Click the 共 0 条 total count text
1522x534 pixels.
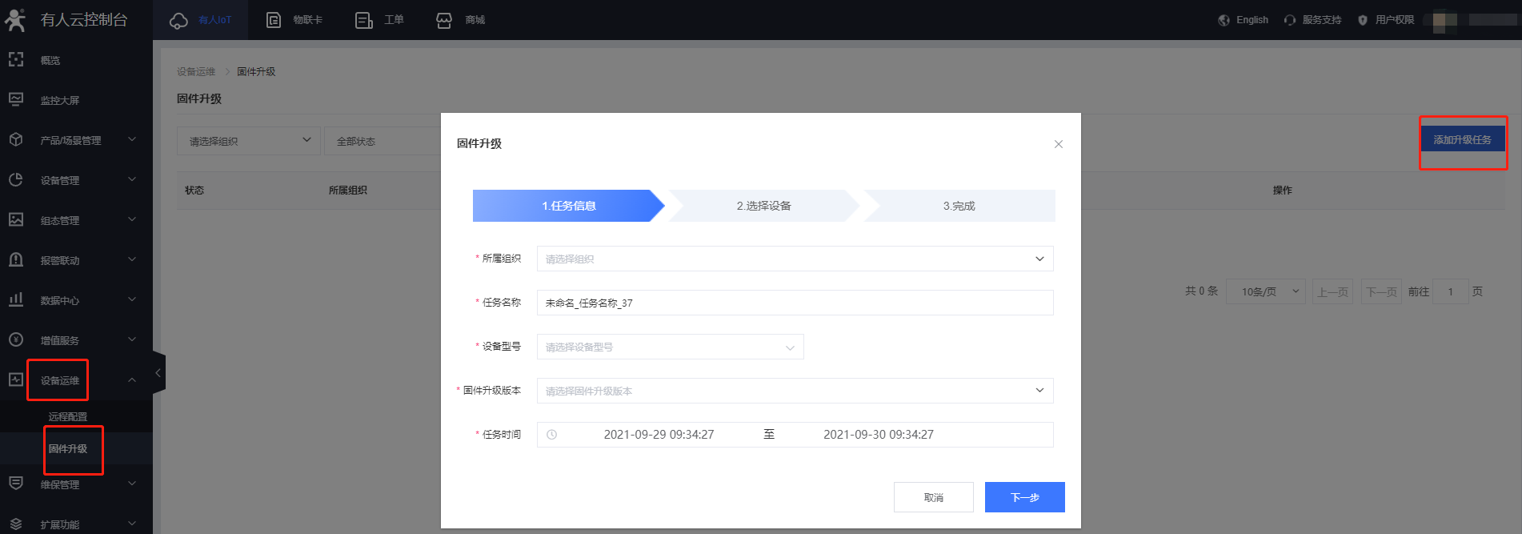(x=1201, y=291)
